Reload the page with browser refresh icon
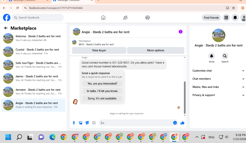Screen dimensions: 246x143 (17, 8)
